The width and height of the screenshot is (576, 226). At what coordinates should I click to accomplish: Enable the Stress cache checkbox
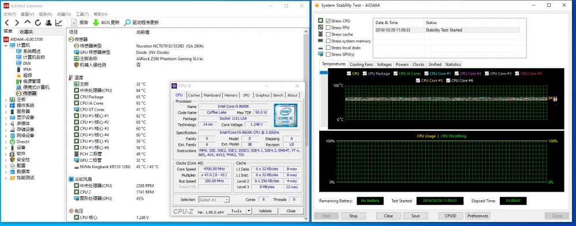click(x=328, y=34)
